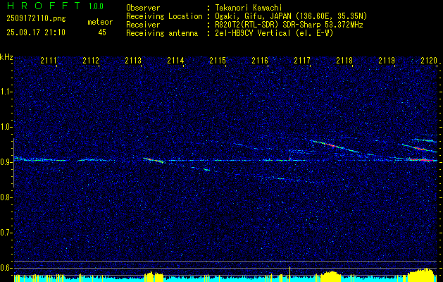Click the 'meteor' label
The width and height of the screenshot is (443, 282).
coord(100,22)
